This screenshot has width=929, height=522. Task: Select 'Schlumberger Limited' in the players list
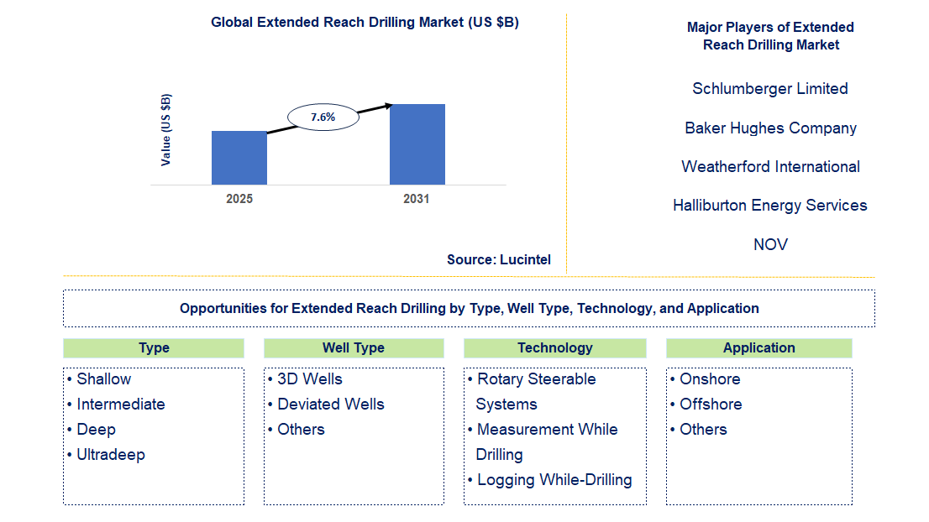coord(770,89)
